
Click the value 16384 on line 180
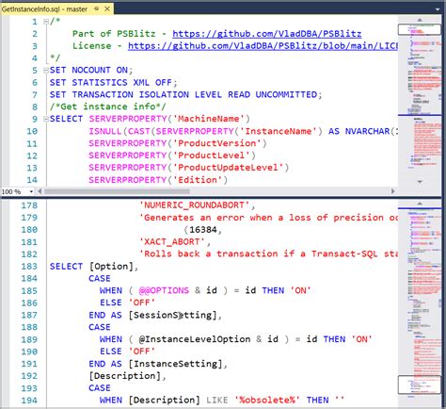[x=203, y=230]
